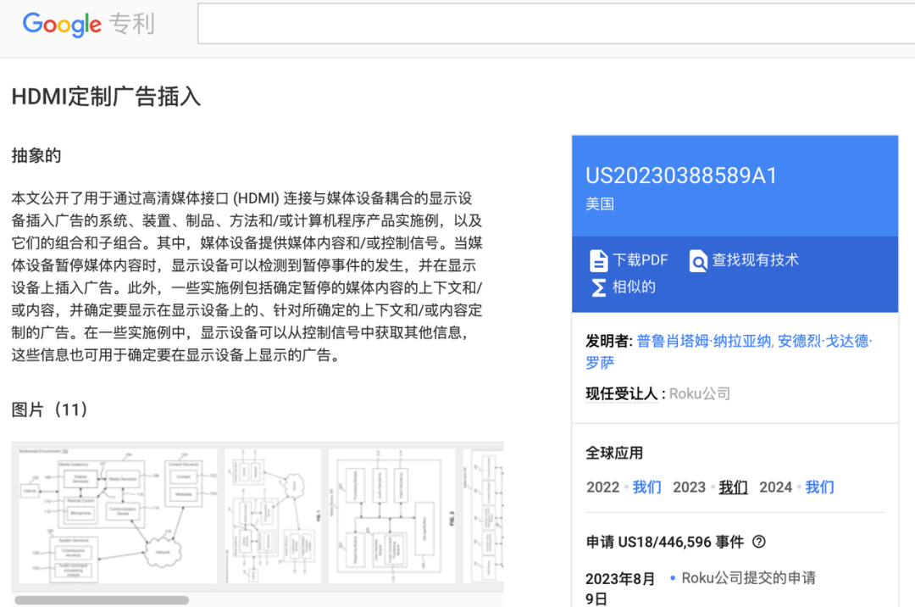Click the 2023年8月9日 event date
The image size is (915, 607).
tap(619, 588)
